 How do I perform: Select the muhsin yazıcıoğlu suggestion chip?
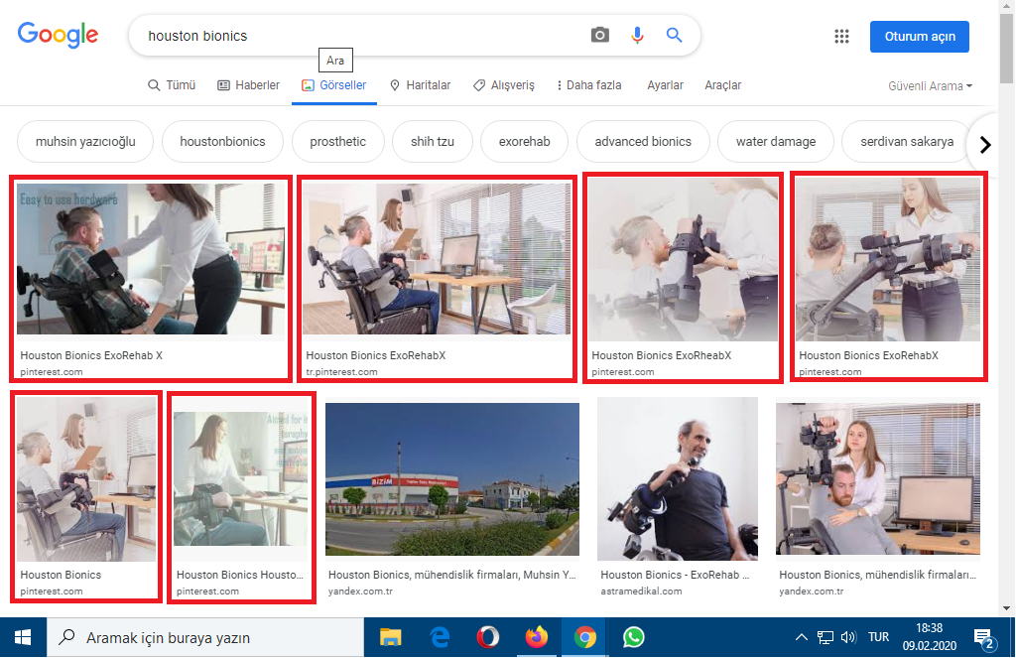[85, 141]
